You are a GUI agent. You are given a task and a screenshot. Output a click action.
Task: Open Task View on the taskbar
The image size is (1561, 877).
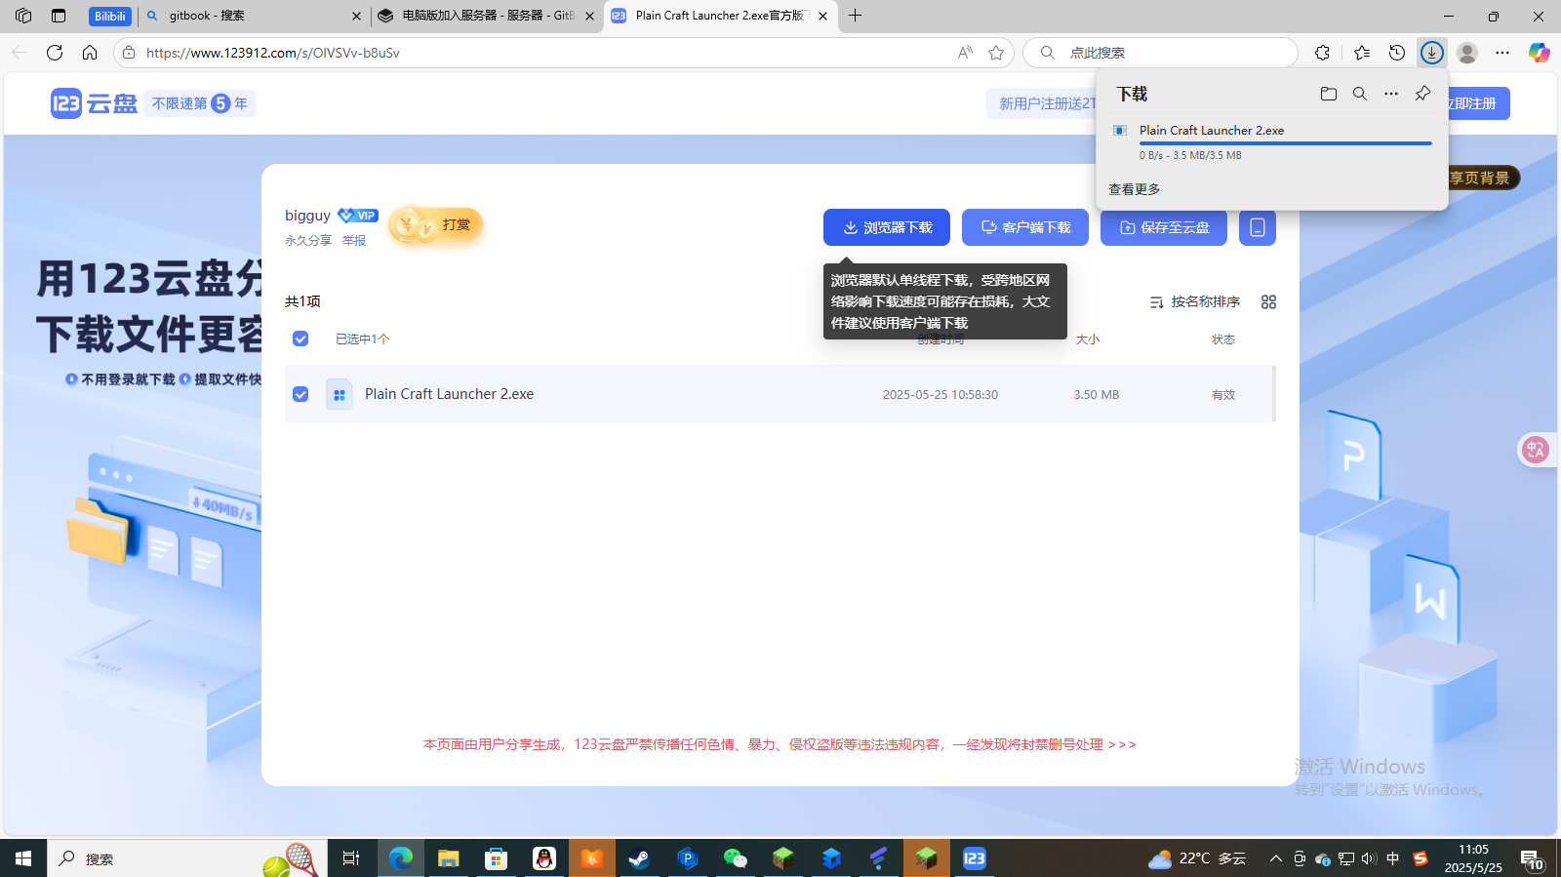coord(351,858)
